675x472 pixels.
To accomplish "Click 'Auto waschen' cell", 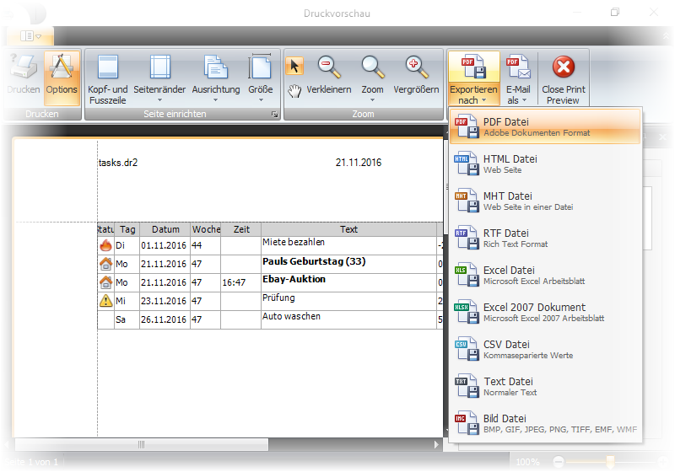I will pyautogui.click(x=348, y=319).
